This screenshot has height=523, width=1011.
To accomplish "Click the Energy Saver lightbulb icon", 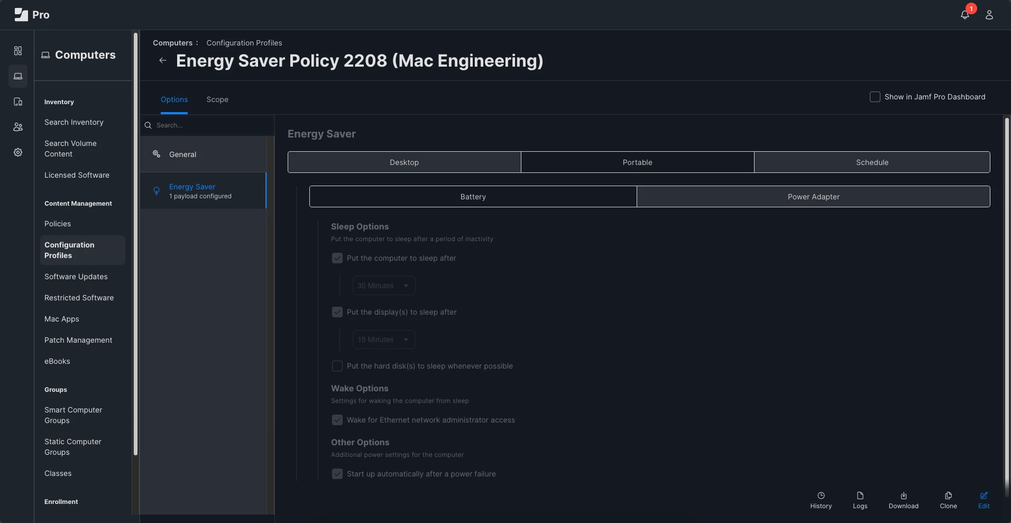I will [x=157, y=191].
